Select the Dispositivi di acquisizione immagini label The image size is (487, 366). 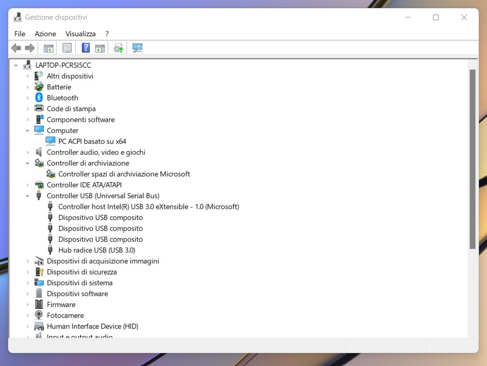(103, 261)
